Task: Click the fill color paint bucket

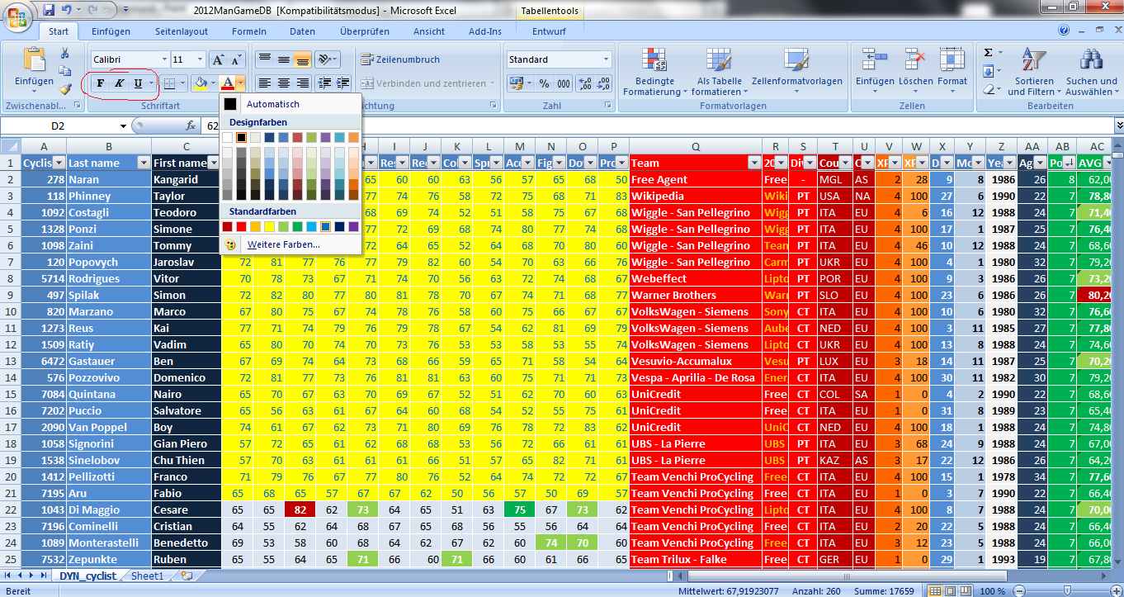Action: pyautogui.click(x=200, y=83)
